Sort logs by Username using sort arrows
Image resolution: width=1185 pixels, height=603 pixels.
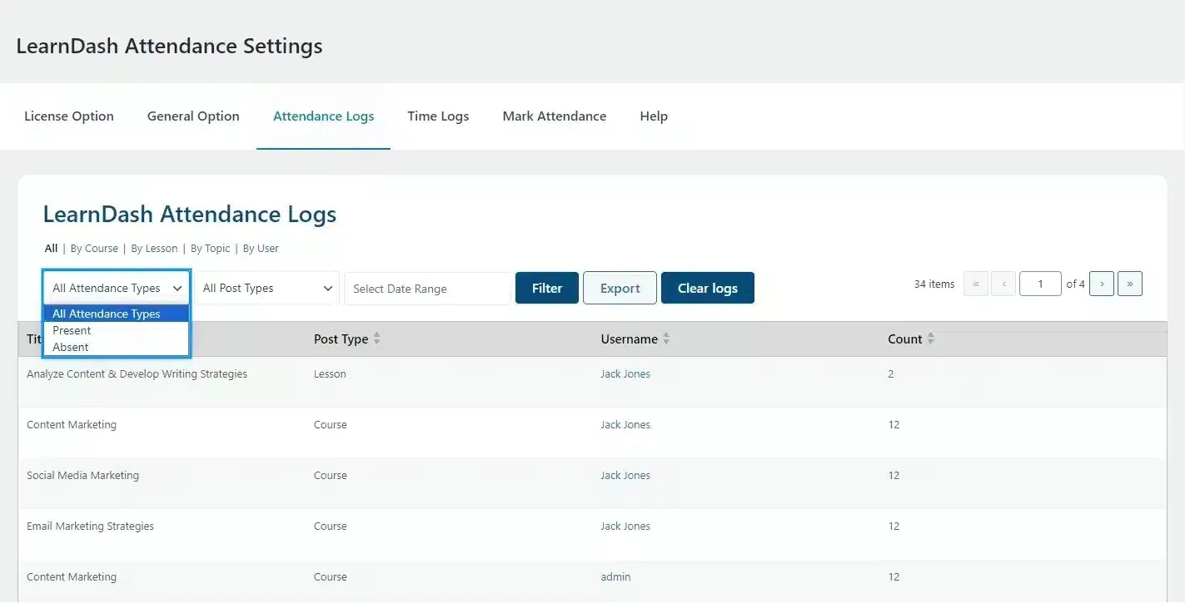click(666, 339)
